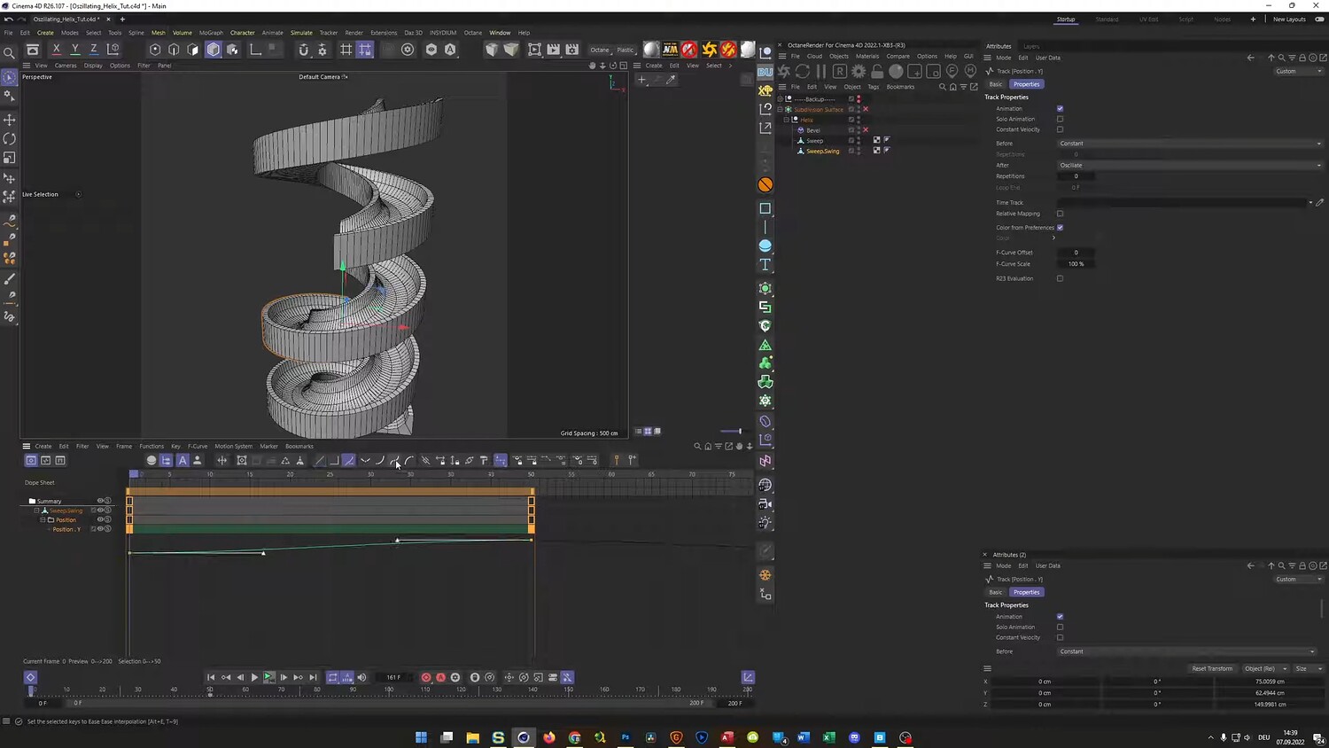The width and height of the screenshot is (1329, 748).
Task: Click the current frame field showing 161 F
Action: [394, 677]
